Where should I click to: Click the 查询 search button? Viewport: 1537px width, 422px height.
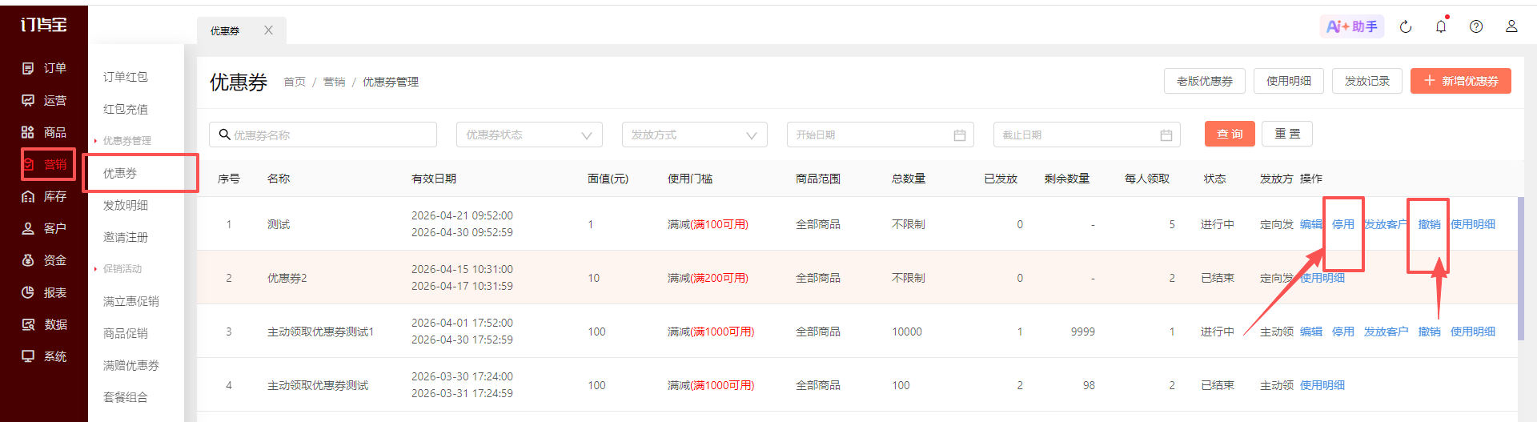(1230, 134)
